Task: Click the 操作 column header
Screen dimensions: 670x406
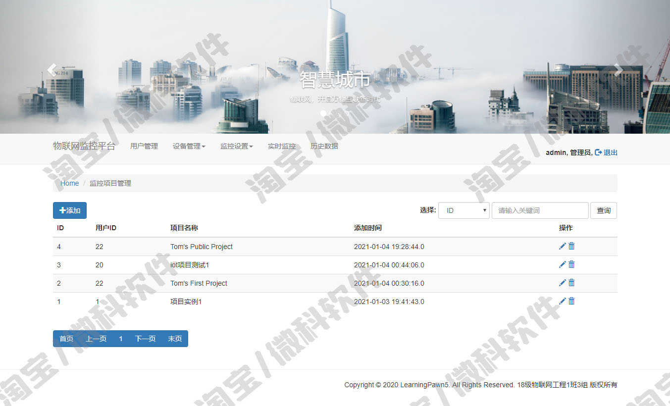Action: point(566,228)
